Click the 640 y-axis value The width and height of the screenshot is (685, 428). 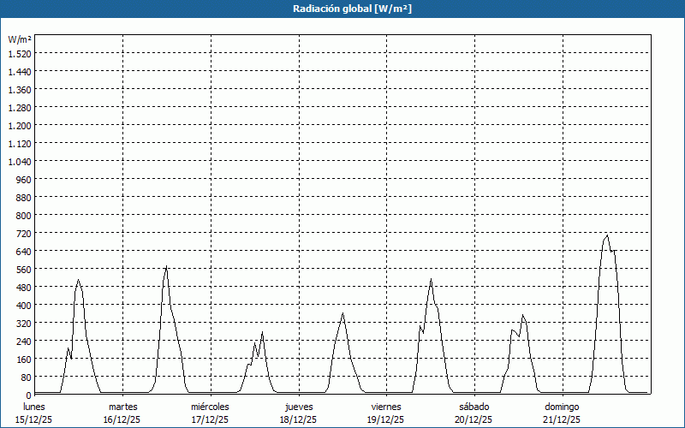pyautogui.click(x=24, y=252)
